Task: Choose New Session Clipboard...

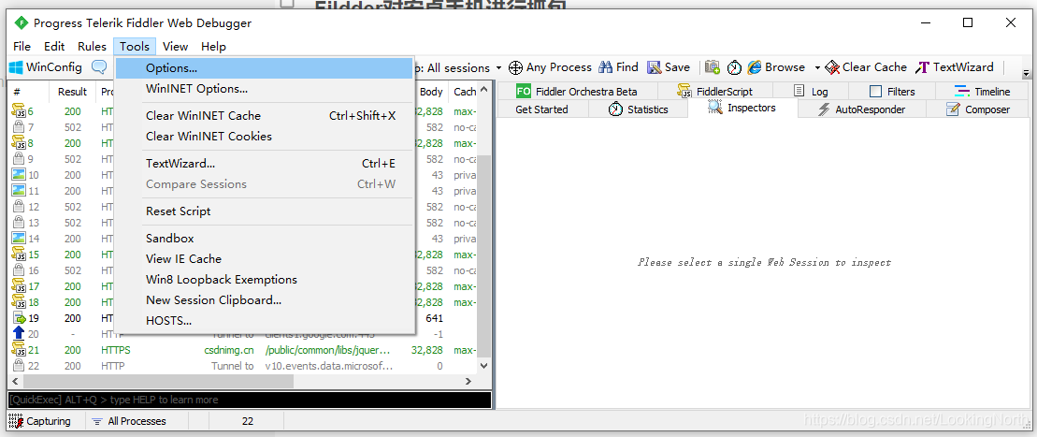Action: pyautogui.click(x=265, y=300)
